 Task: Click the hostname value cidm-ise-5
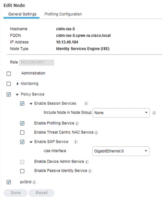(x=65, y=29)
